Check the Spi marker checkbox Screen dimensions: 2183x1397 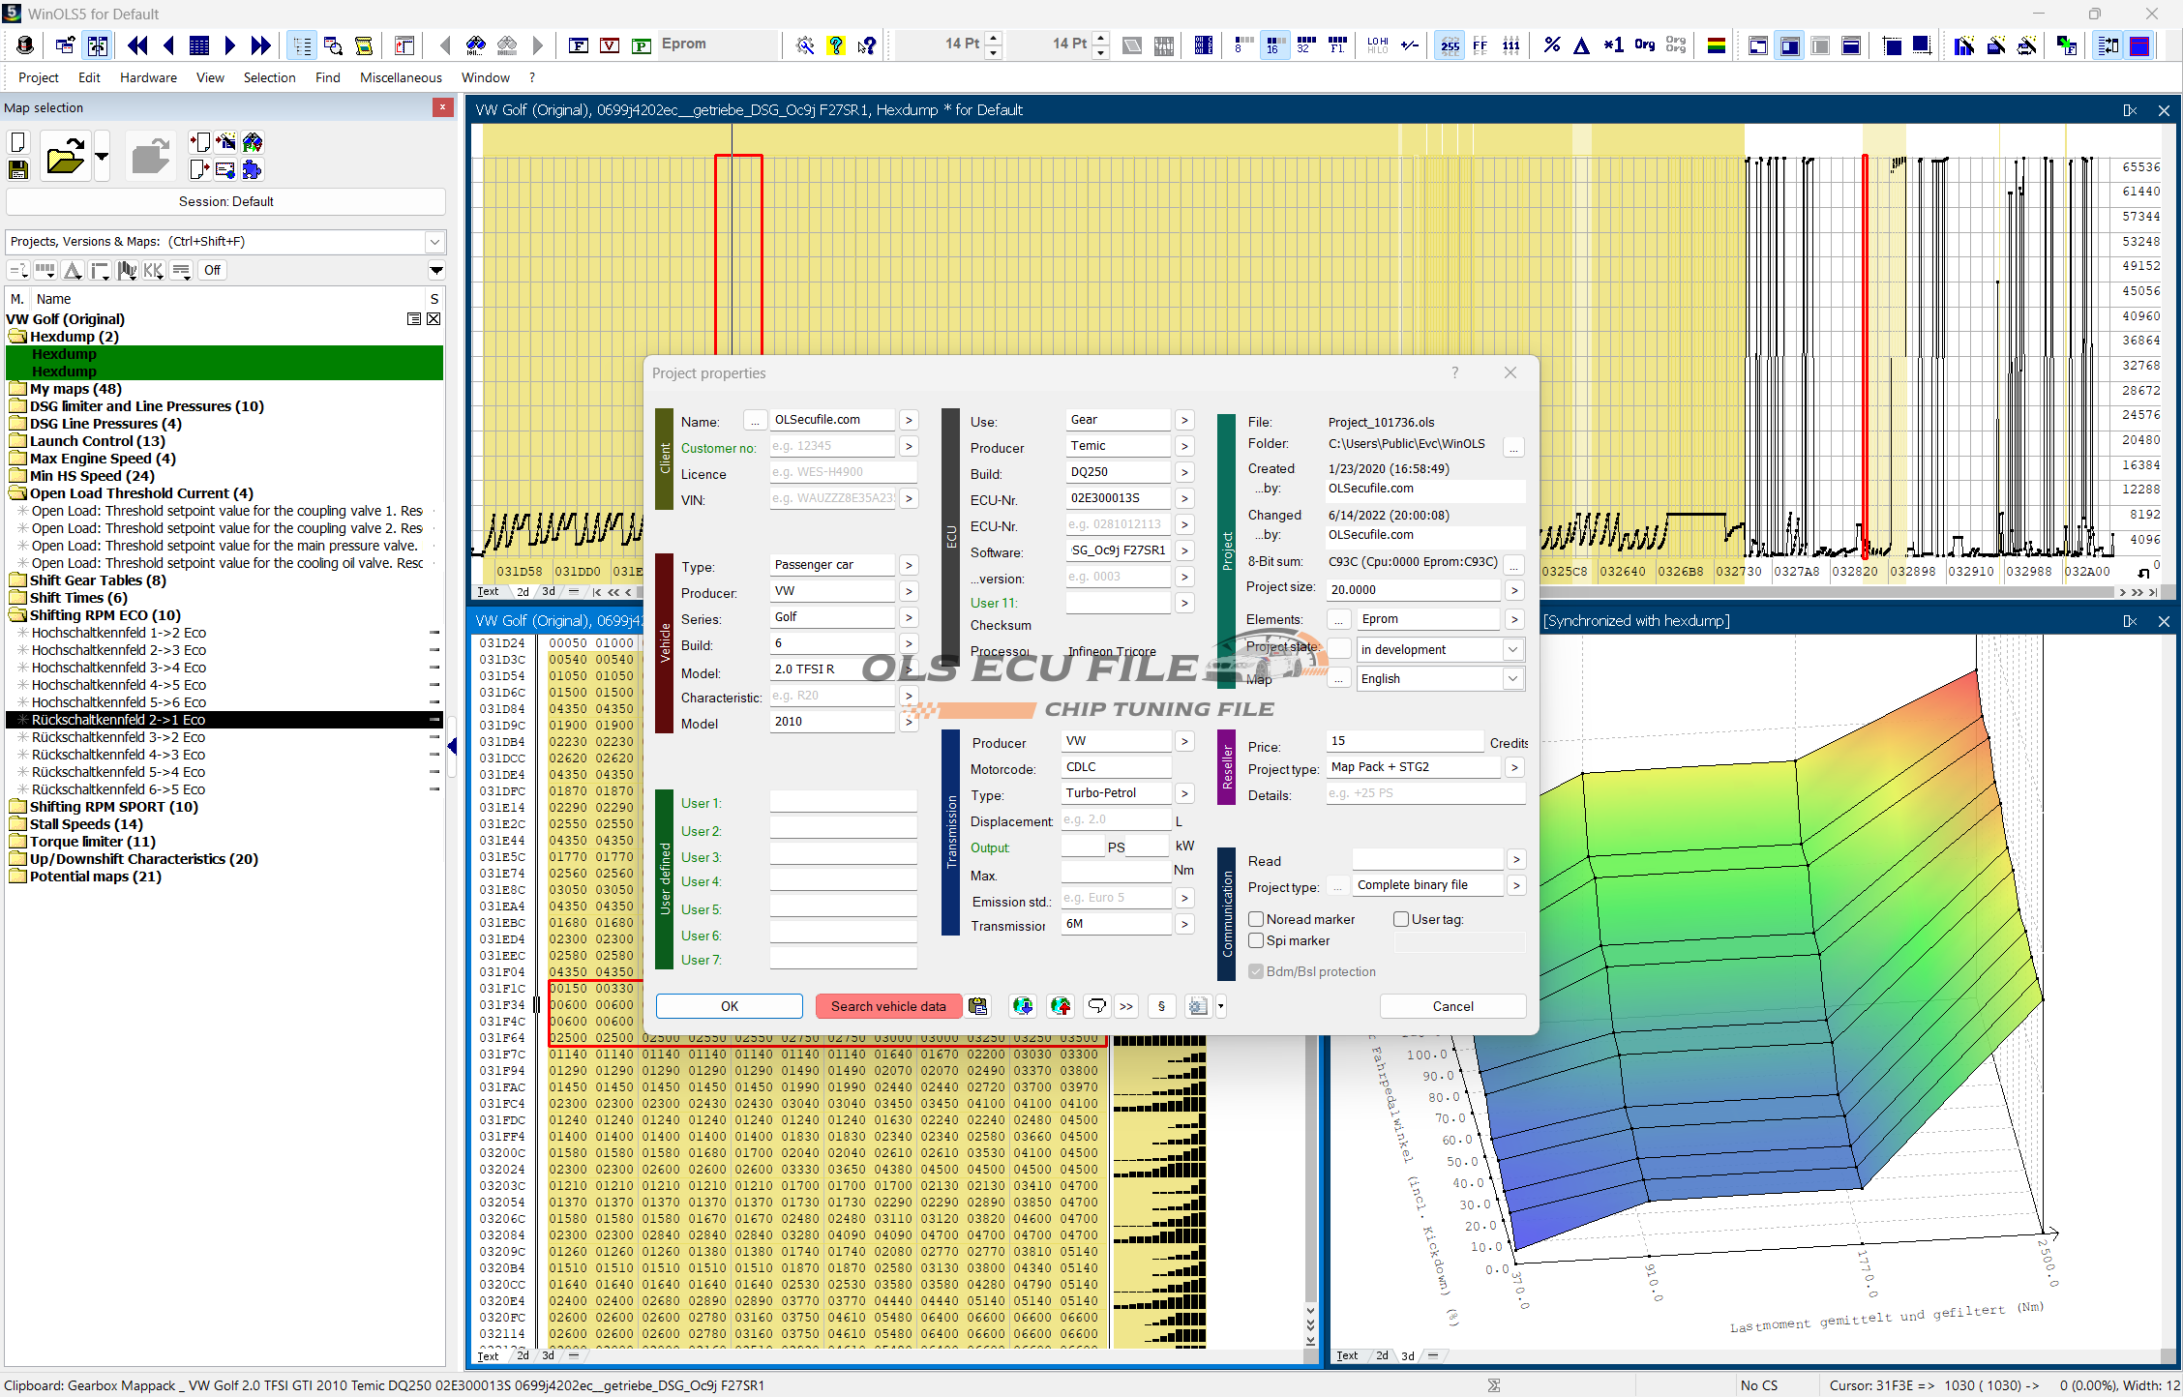click(1256, 940)
